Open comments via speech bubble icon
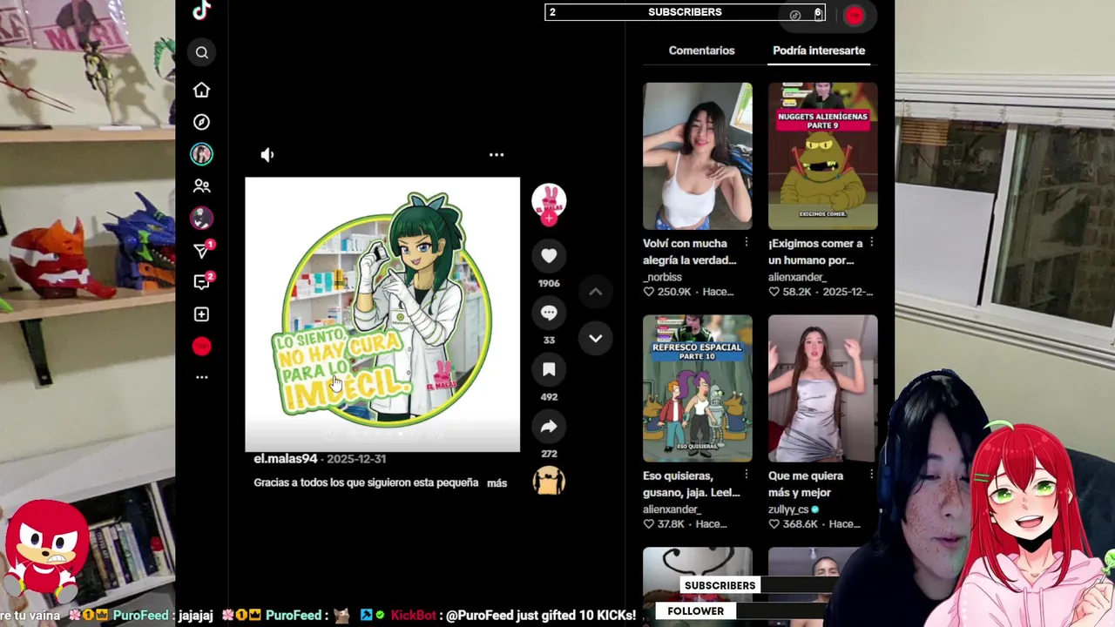The height and width of the screenshot is (627, 1115). click(549, 312)
